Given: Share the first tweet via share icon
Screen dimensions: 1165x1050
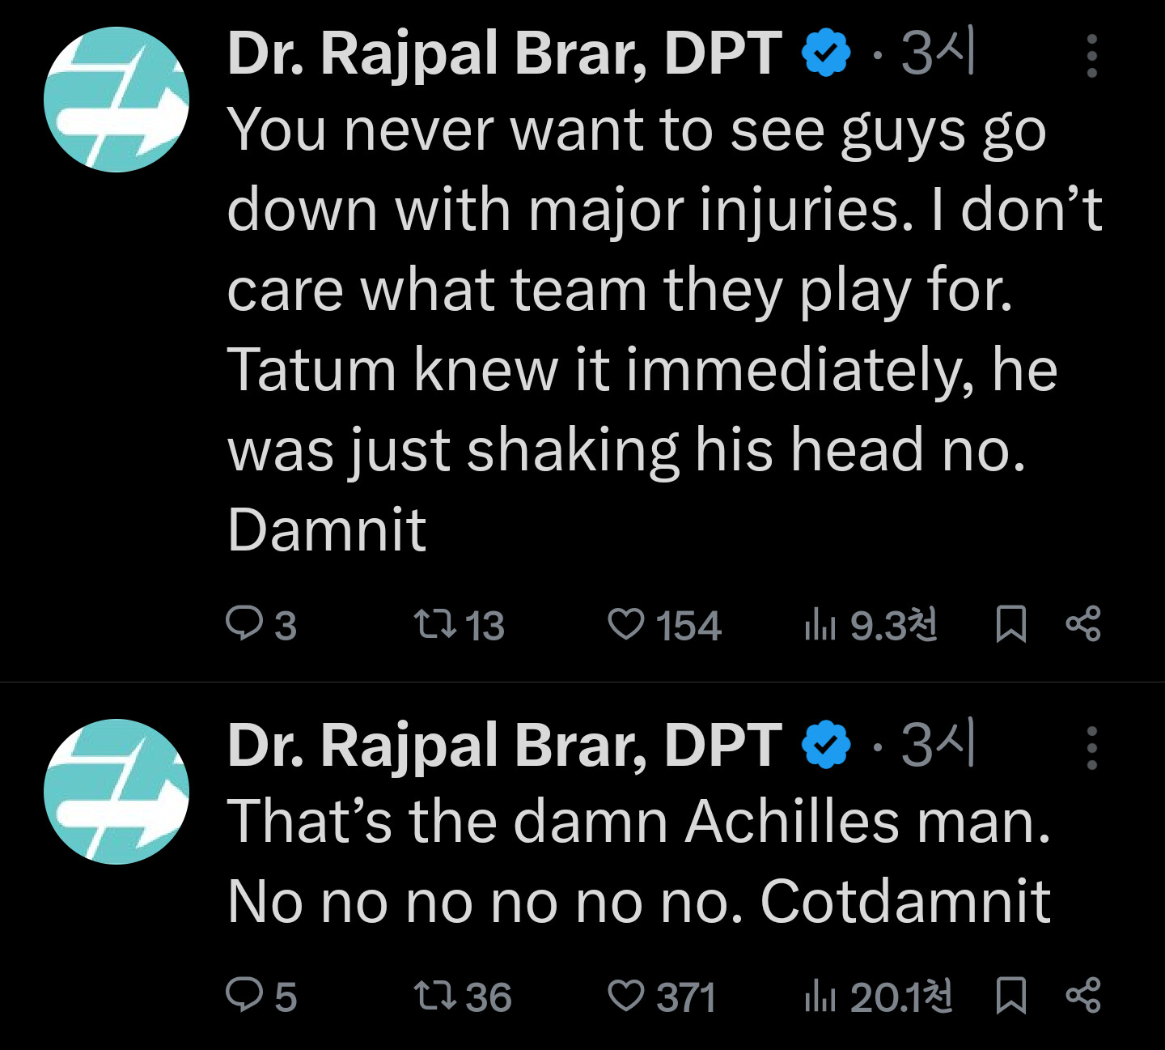Looking at the screenshot, I should pos(1082,625).
